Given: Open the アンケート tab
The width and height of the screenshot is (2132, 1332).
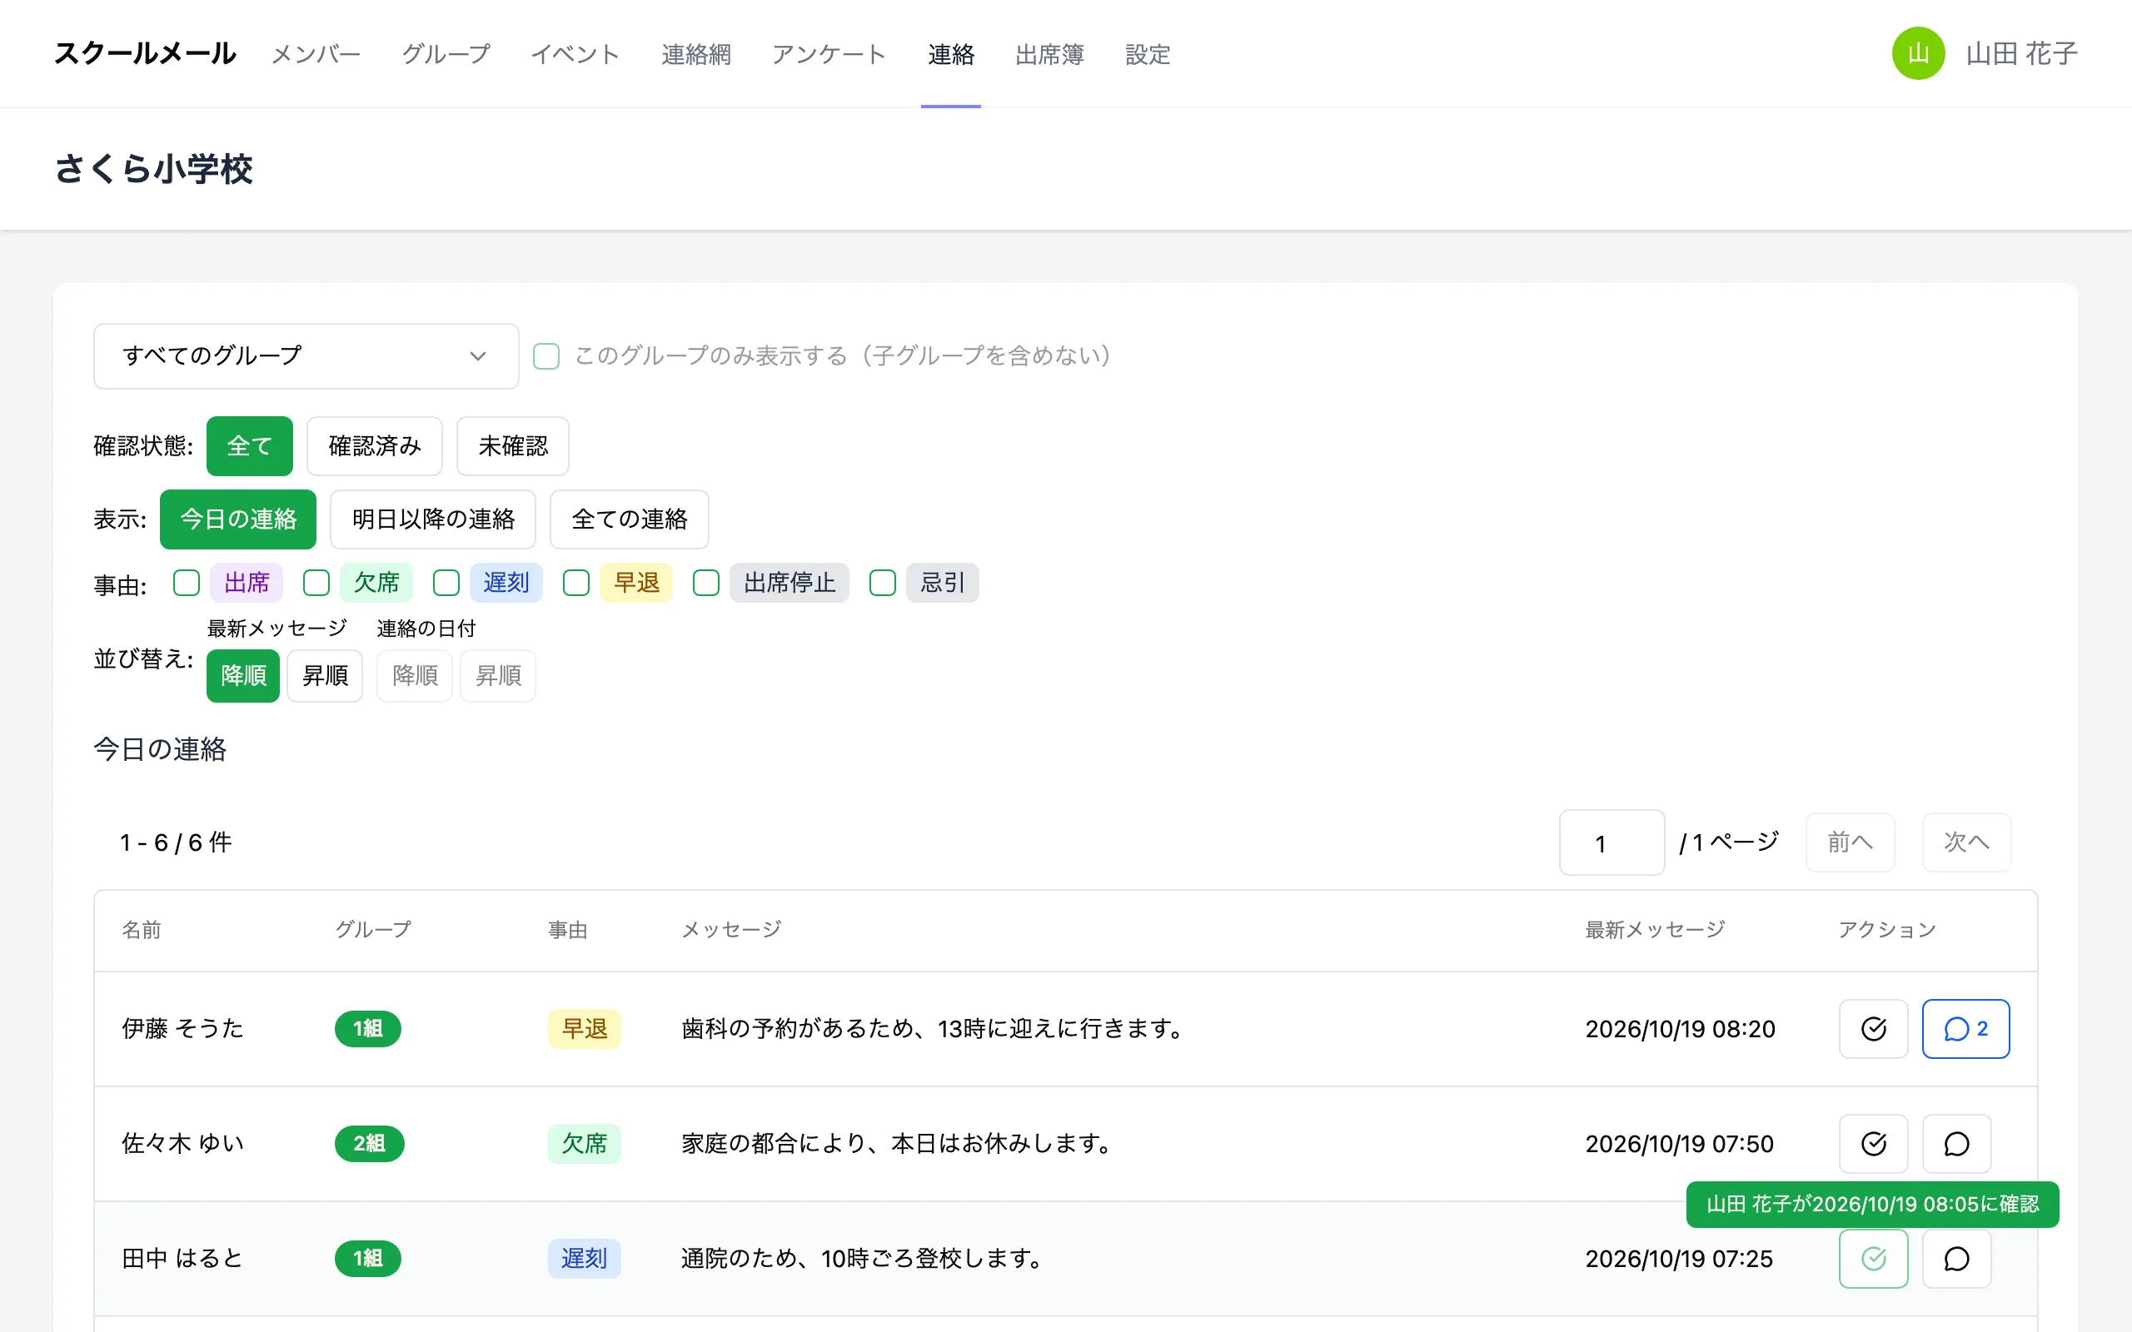Looking at the screenshot, I should tap(828, 55).
